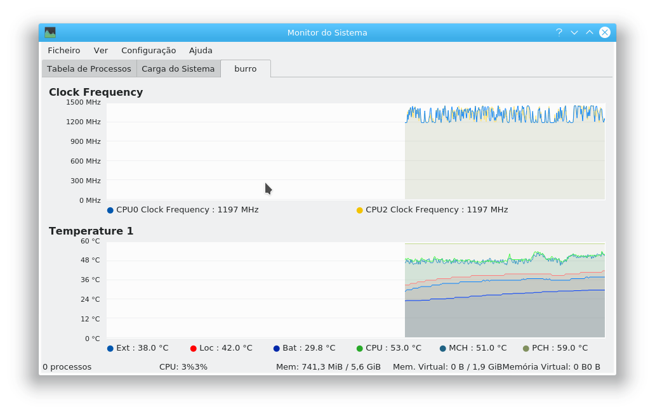Click the 'Monitor do Sistema' window title
Image resolution: width=655 pixels, height=414 pixels.
pos(327,32)
